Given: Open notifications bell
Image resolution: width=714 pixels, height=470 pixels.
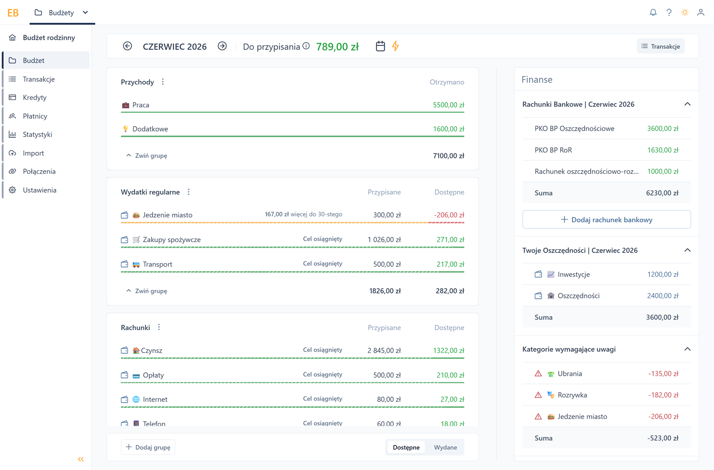Looking at the screenshot, I should (x=653, y=12).
